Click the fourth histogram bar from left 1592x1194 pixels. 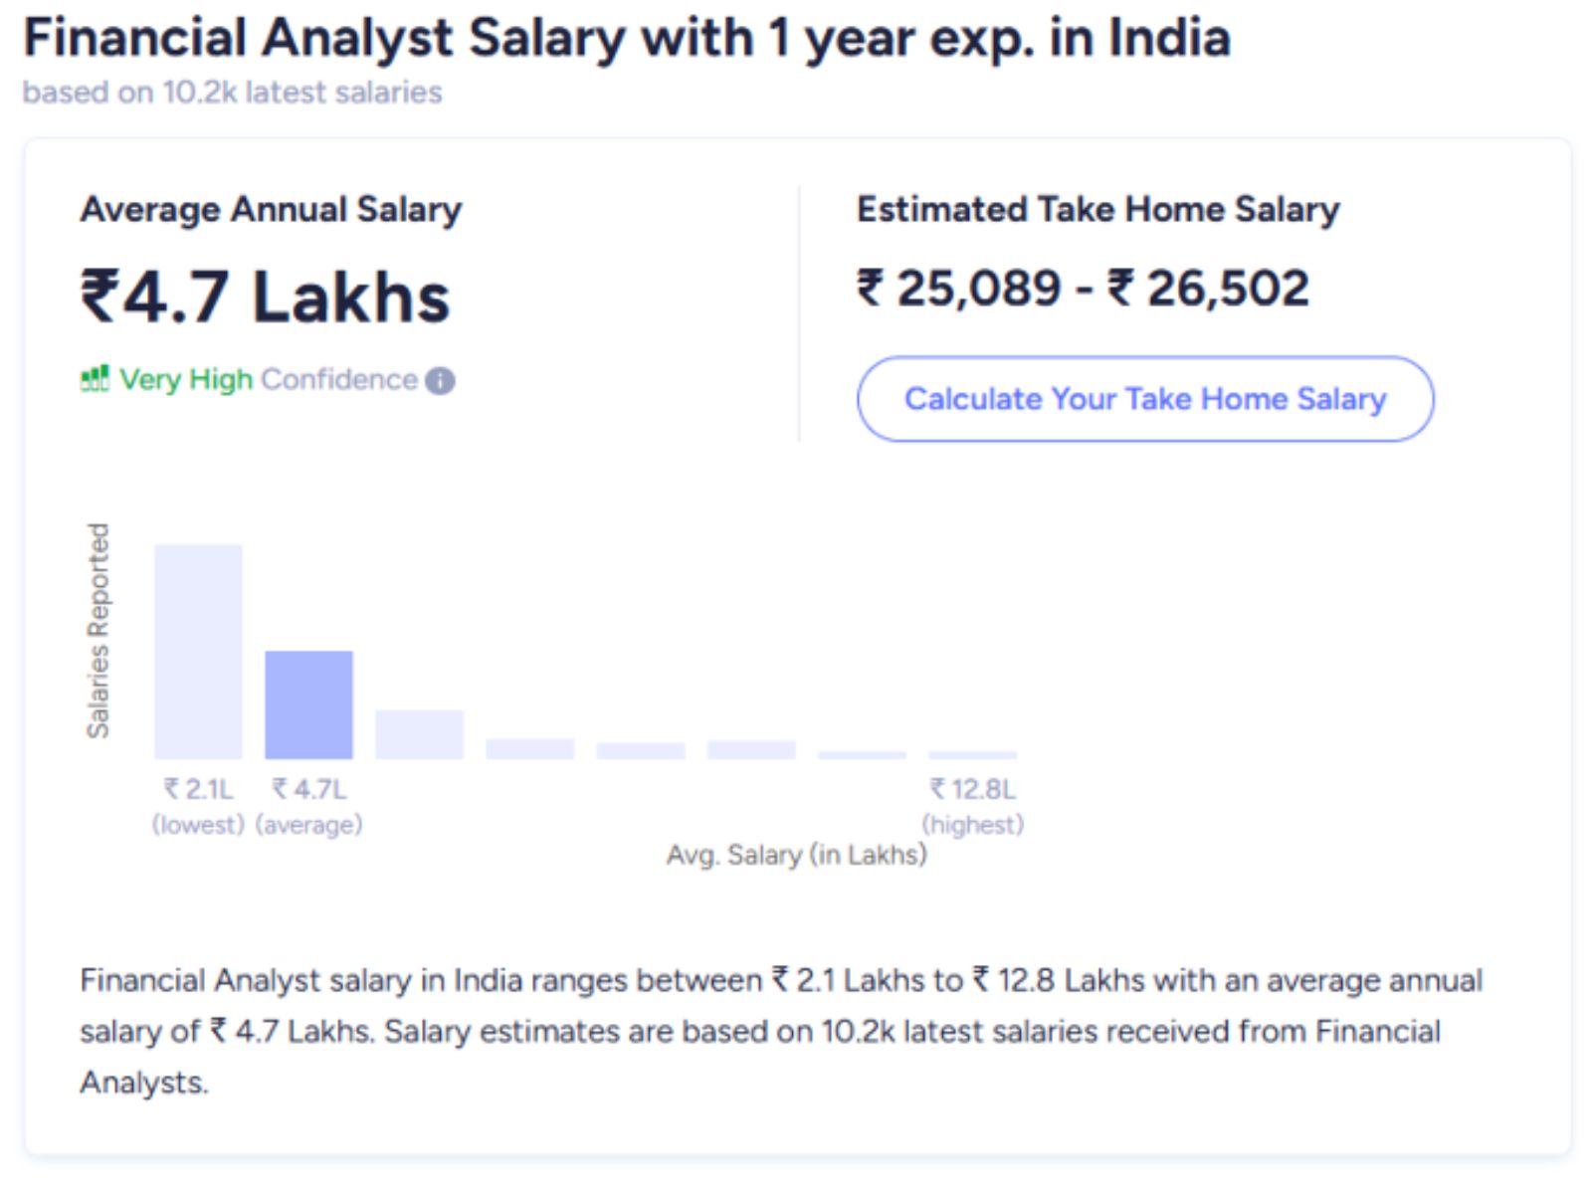pos(529,749)
